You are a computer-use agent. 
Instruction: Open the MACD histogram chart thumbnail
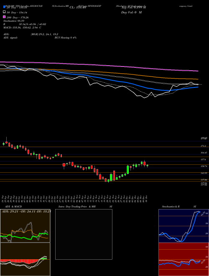click(x=25, y=259)
